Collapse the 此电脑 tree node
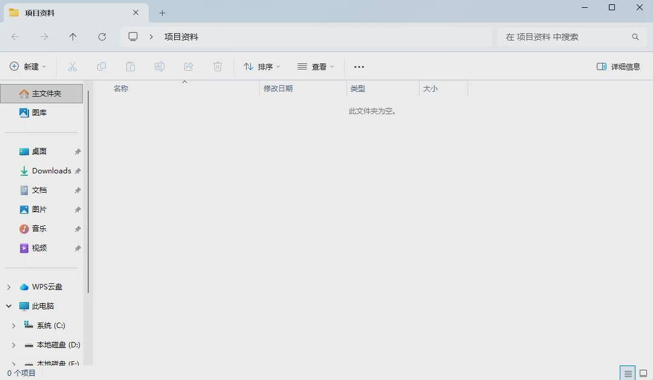This screenshot has width=653, height=380. coord(8,306)
